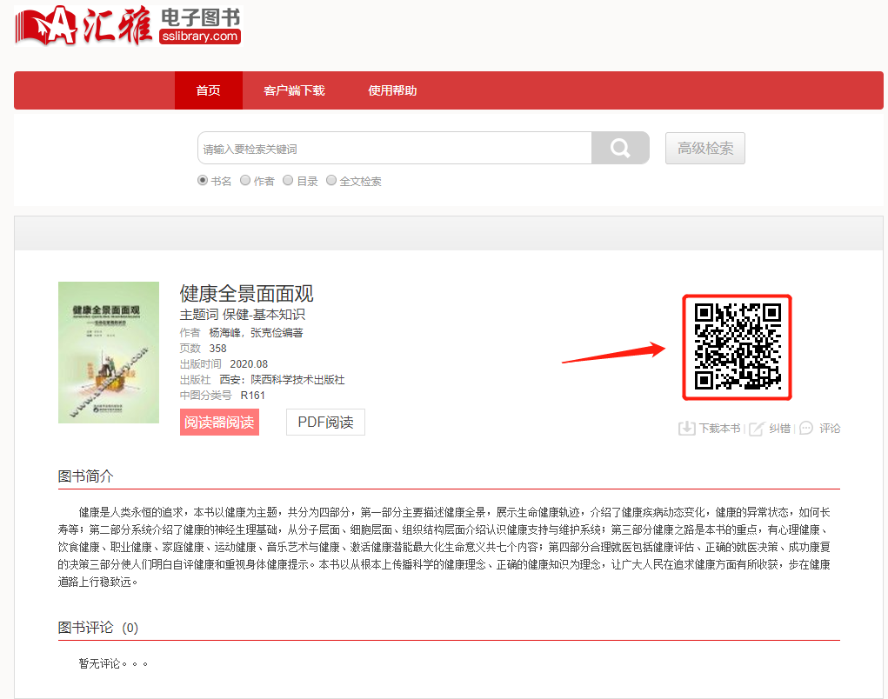Click the 纠错 pencil edit icon
This screenshot has height=699, width=888.
point(757,428)
